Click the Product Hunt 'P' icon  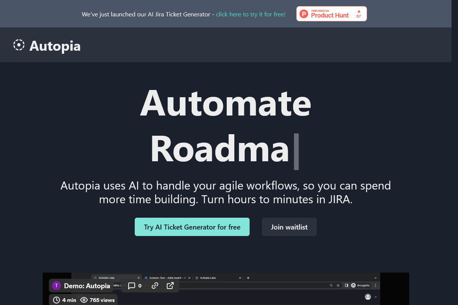(304, 14)
